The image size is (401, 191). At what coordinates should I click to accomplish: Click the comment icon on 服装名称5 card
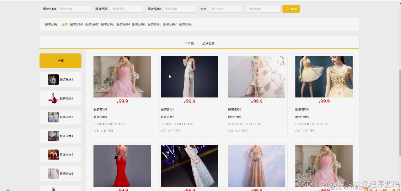[311, 131]
